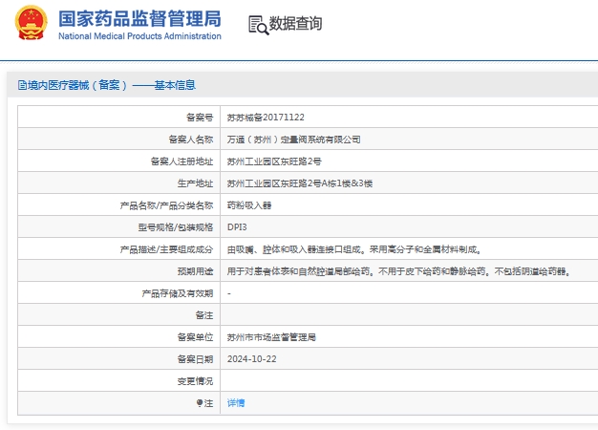Click the bullet icon before 注 label
This screenshot has width=598, height=430.
[200, 403]
